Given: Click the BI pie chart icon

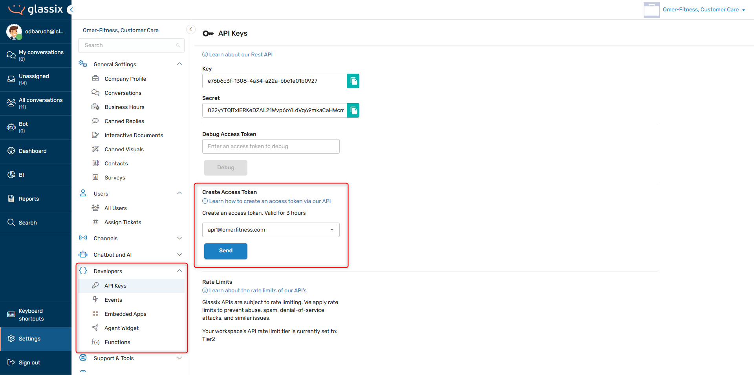Looking at the screenshot, I should [11, 175].
